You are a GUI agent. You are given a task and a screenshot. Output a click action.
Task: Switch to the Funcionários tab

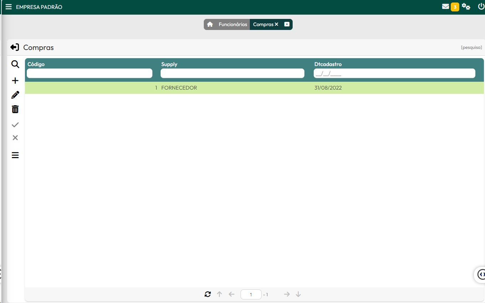pyautogui.click(x=233, y=24)
